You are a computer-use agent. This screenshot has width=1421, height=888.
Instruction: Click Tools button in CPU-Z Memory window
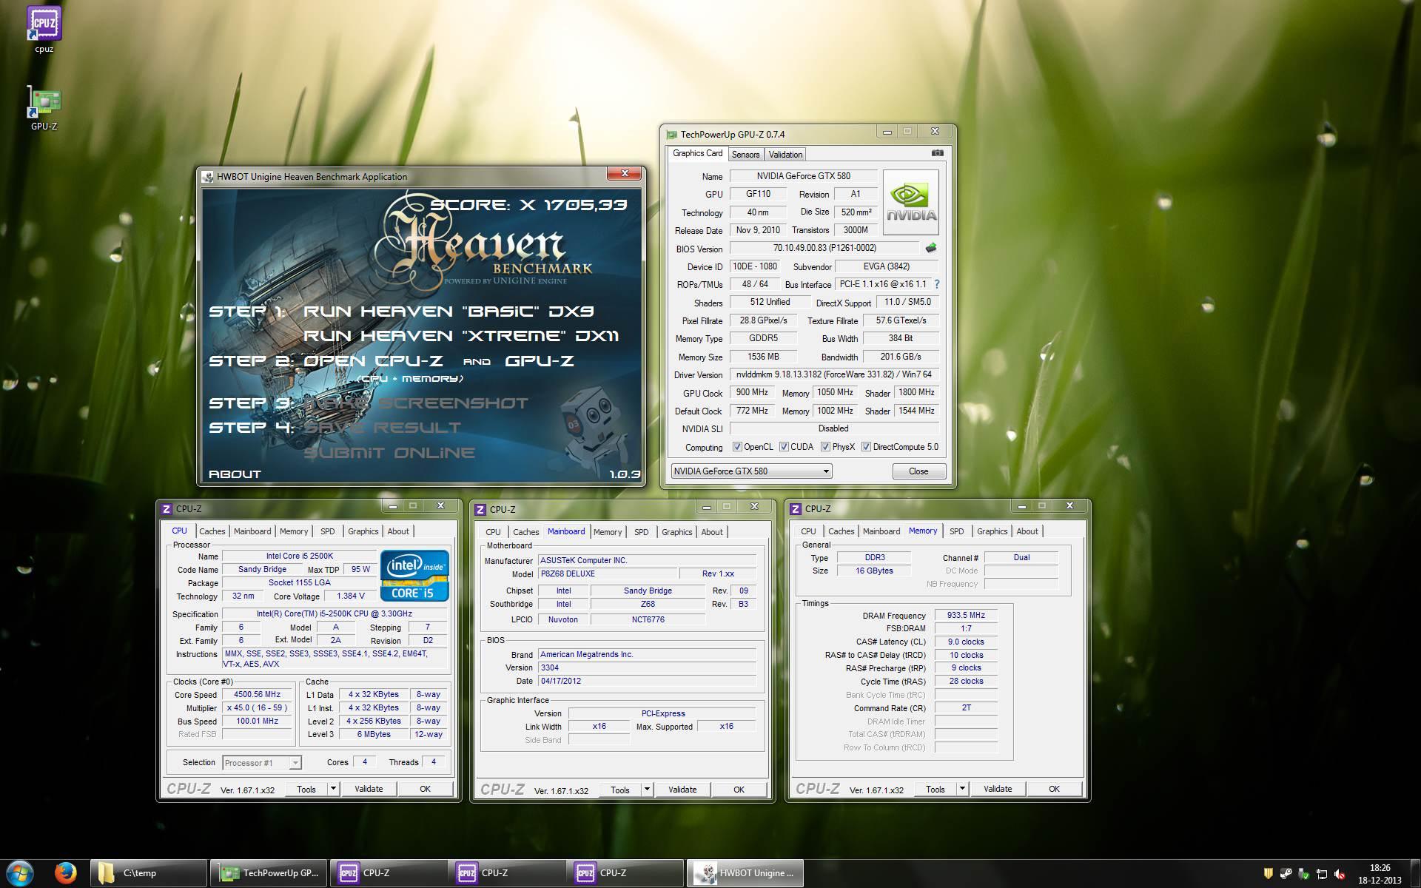(935, 789)
